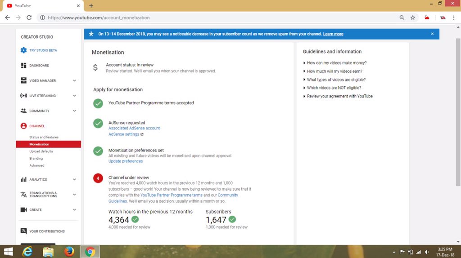Click the site information icon in address bar
This screenshot has width=461, height=258.
[x=43, y=18]
